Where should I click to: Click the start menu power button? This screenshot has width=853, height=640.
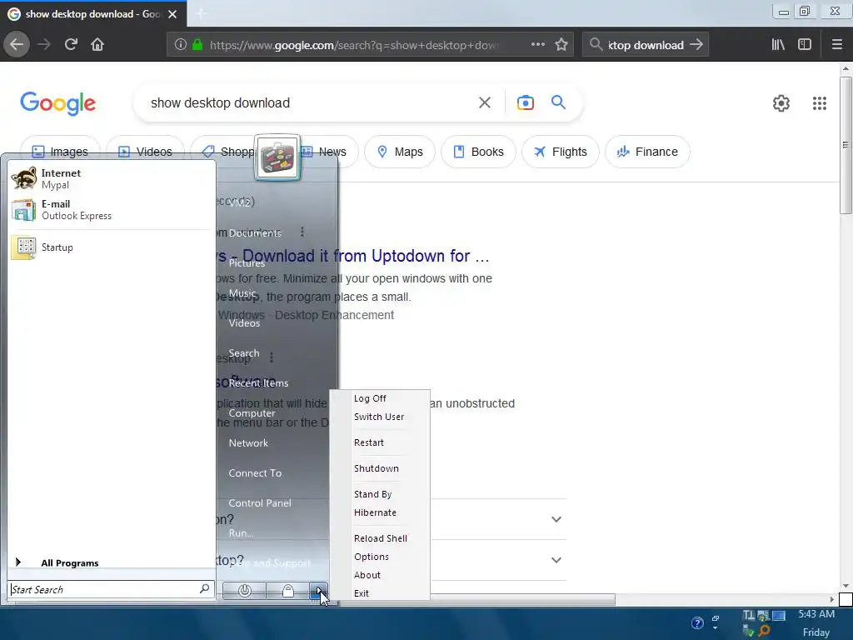coord(245,591)
